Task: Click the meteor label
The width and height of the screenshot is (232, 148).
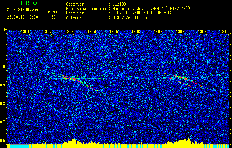Action: pos(52,11)
